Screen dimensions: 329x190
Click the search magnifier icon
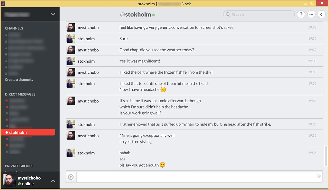tap(228, 14)
